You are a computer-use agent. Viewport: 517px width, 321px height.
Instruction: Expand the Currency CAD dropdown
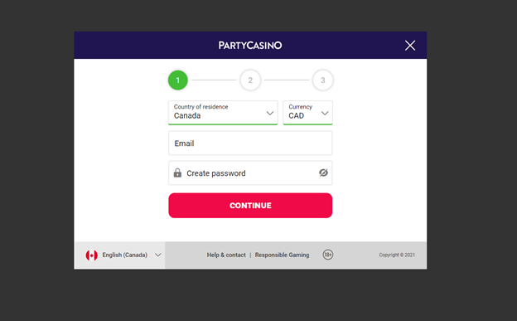coord(307,113)
